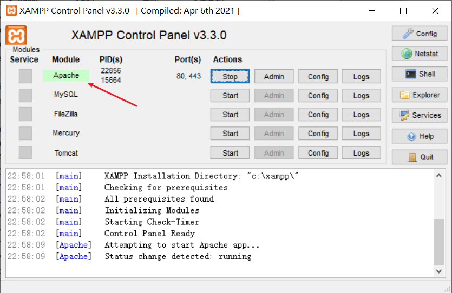The height and width of the screenshot is (293, 452).
Task: Click the XAMPP logo in the title bar
Action: point(11,11)
